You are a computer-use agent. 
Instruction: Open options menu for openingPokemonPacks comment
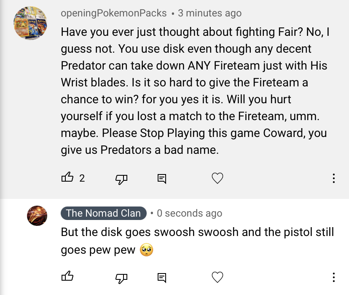pos(333,179)
